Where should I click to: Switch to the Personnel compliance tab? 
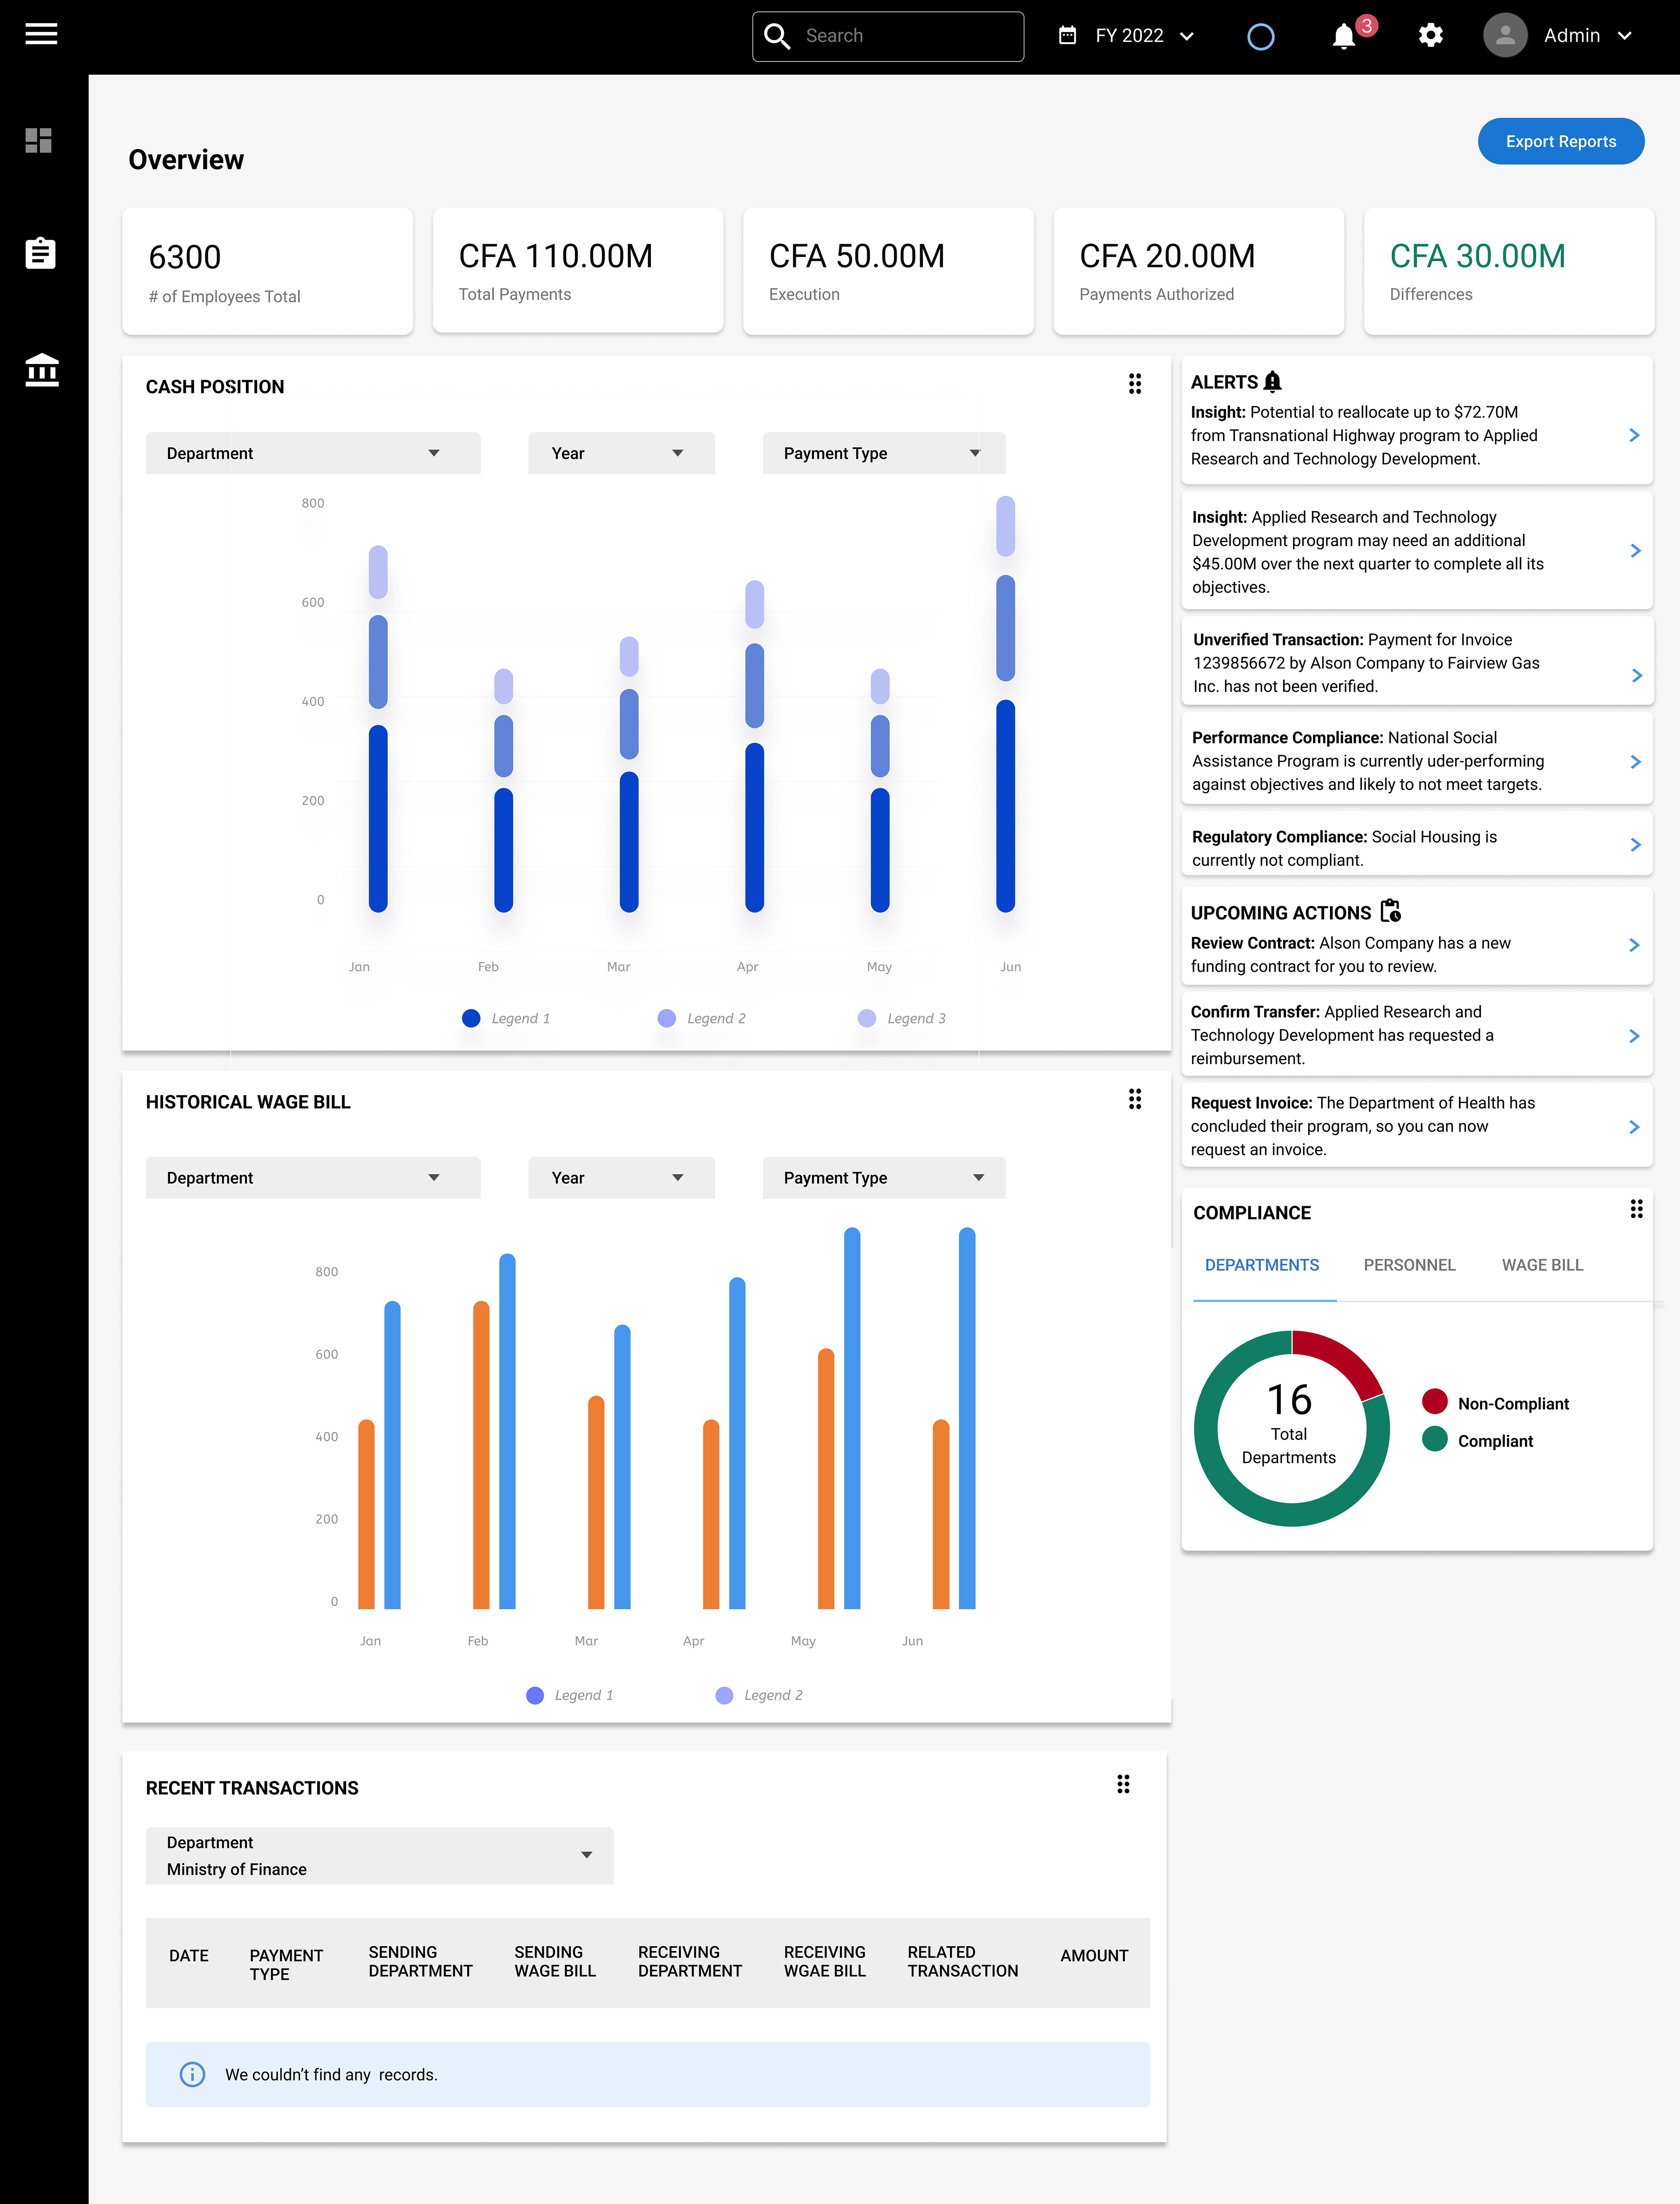pos(1409,1266)
